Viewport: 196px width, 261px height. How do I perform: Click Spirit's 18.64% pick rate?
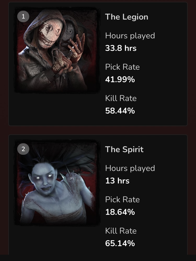[120, 212]
